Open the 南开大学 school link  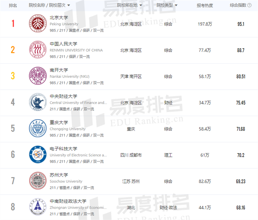coord(59,70)
